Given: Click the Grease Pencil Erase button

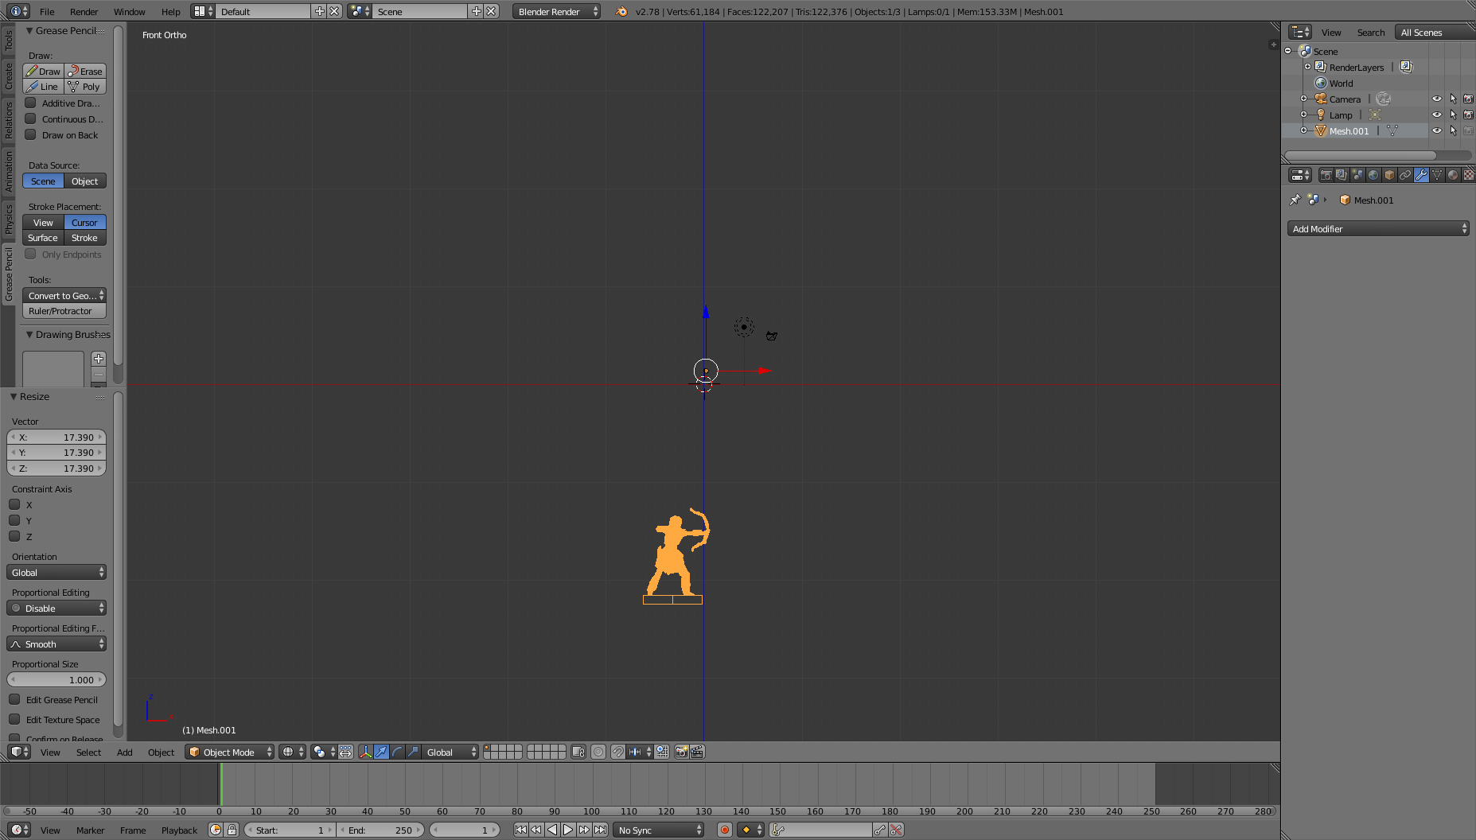Looking at the screenshot, I should point(85,71).
